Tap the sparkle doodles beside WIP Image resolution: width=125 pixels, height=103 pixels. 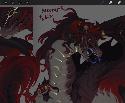41,18
